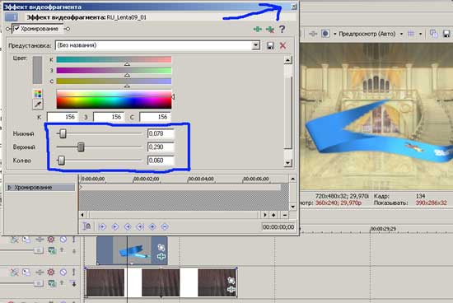Select the blue ribbon clip on the timeline
This screenshot has height=303, width=453.
[132, 250]
